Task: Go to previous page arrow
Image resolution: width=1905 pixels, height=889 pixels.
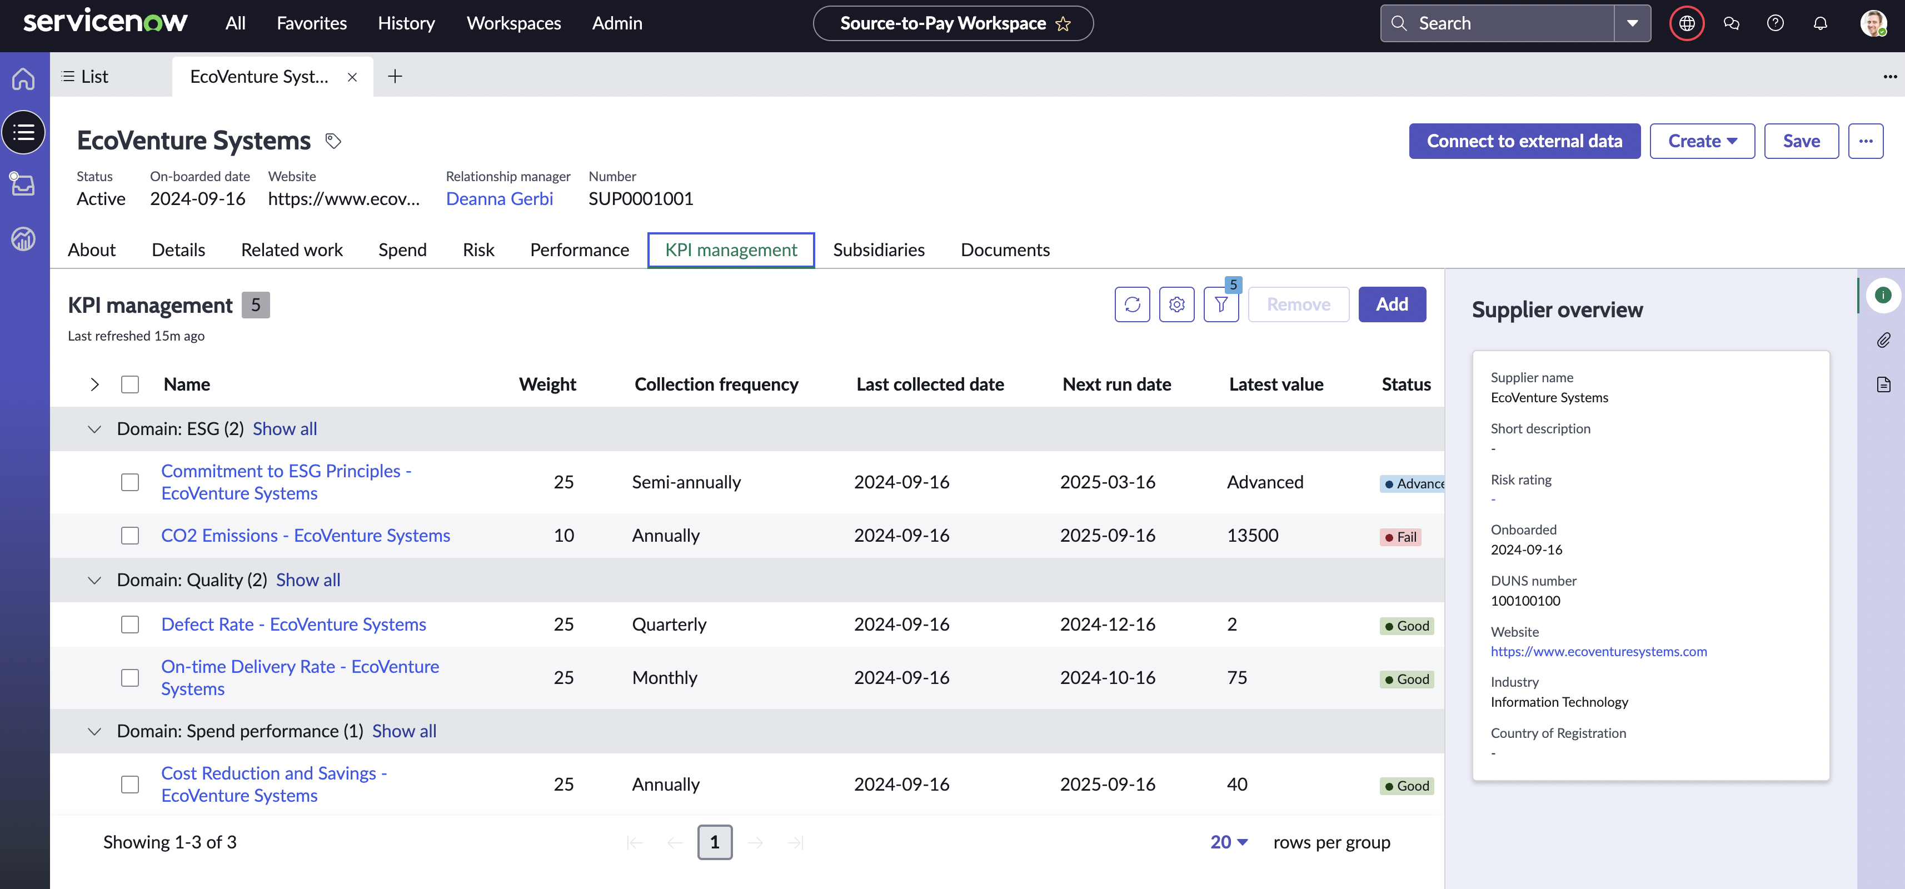Action: (x=674, y=842)
